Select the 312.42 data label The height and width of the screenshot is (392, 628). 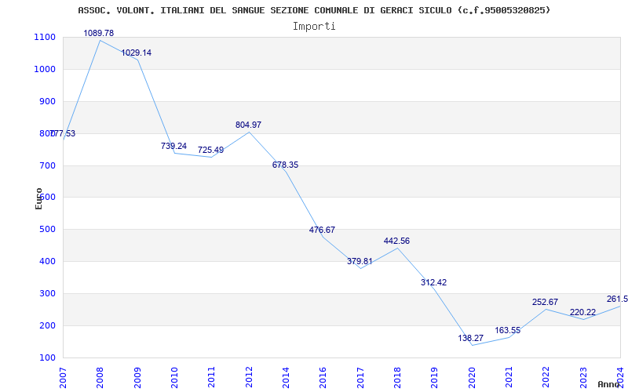[x=433, y=282]
